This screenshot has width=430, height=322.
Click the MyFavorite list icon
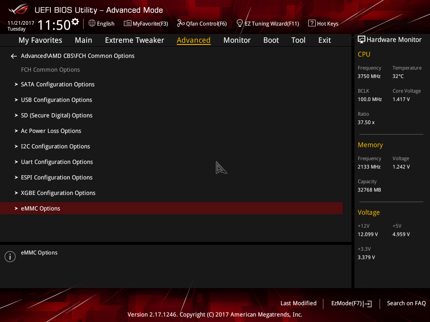pyautogui.click(x=128, y=23)
